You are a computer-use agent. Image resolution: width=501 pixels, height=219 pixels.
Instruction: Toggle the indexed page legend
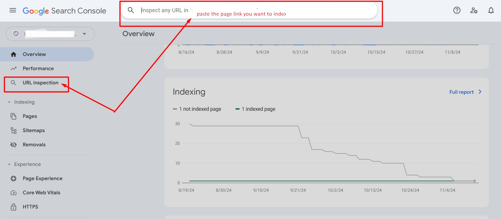[255, 109]
